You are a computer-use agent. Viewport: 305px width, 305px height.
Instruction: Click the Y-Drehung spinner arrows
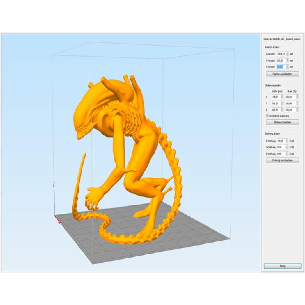287,147
